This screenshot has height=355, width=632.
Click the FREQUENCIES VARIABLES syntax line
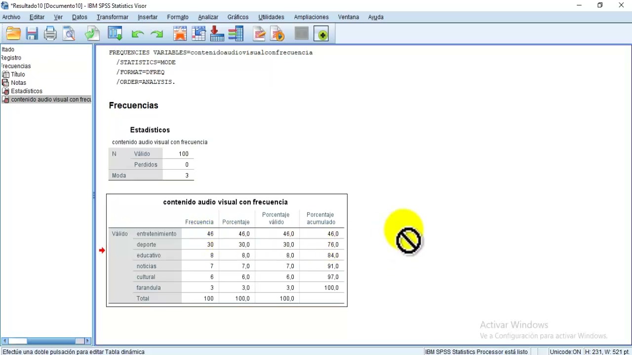pos(211,52)
